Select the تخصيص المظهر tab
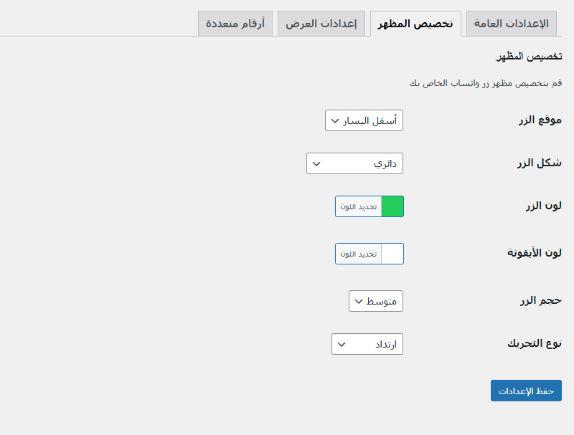Image resolution: width=574 pixels, height=435 pixels. point(415,24)
